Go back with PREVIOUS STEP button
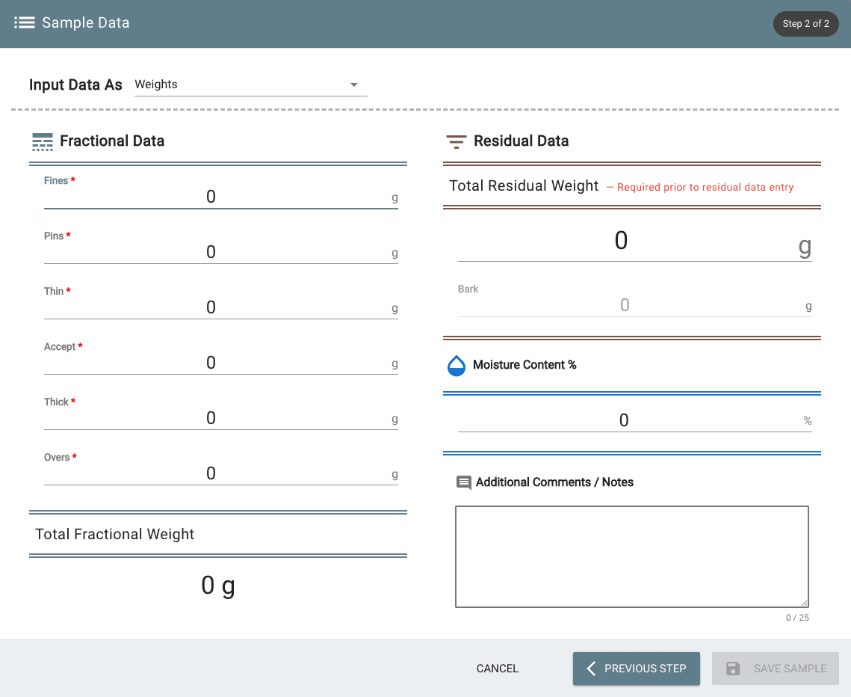 pos(636,668)
